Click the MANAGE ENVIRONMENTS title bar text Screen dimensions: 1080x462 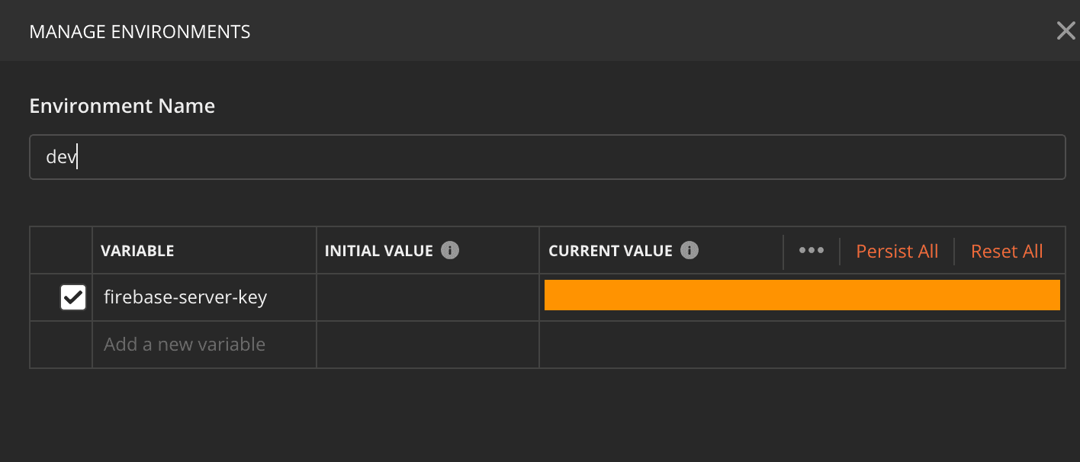click(140, 31)
